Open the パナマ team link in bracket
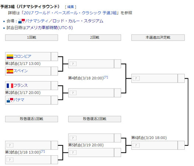194x166 pixels. point(19,100)
